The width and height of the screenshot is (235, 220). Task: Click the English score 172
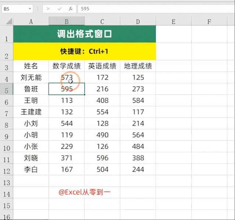coord(102,77)
